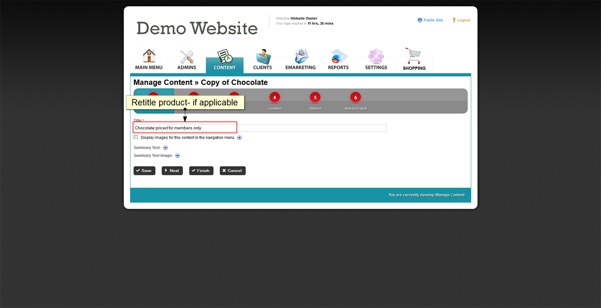Go to step 4 Location

[x=275, y=98]
